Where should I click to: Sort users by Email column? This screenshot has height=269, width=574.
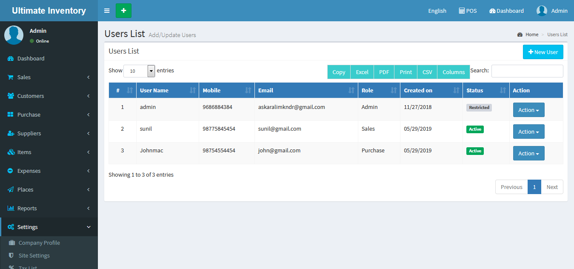(x=306, y=90)
